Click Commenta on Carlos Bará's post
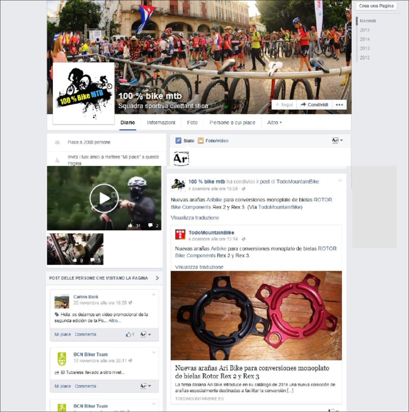This screenshot has height=412, width=409. tap(85, 334)
